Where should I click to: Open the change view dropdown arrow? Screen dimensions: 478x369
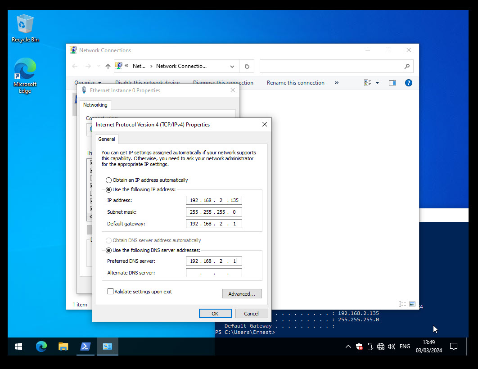point(377,83)
